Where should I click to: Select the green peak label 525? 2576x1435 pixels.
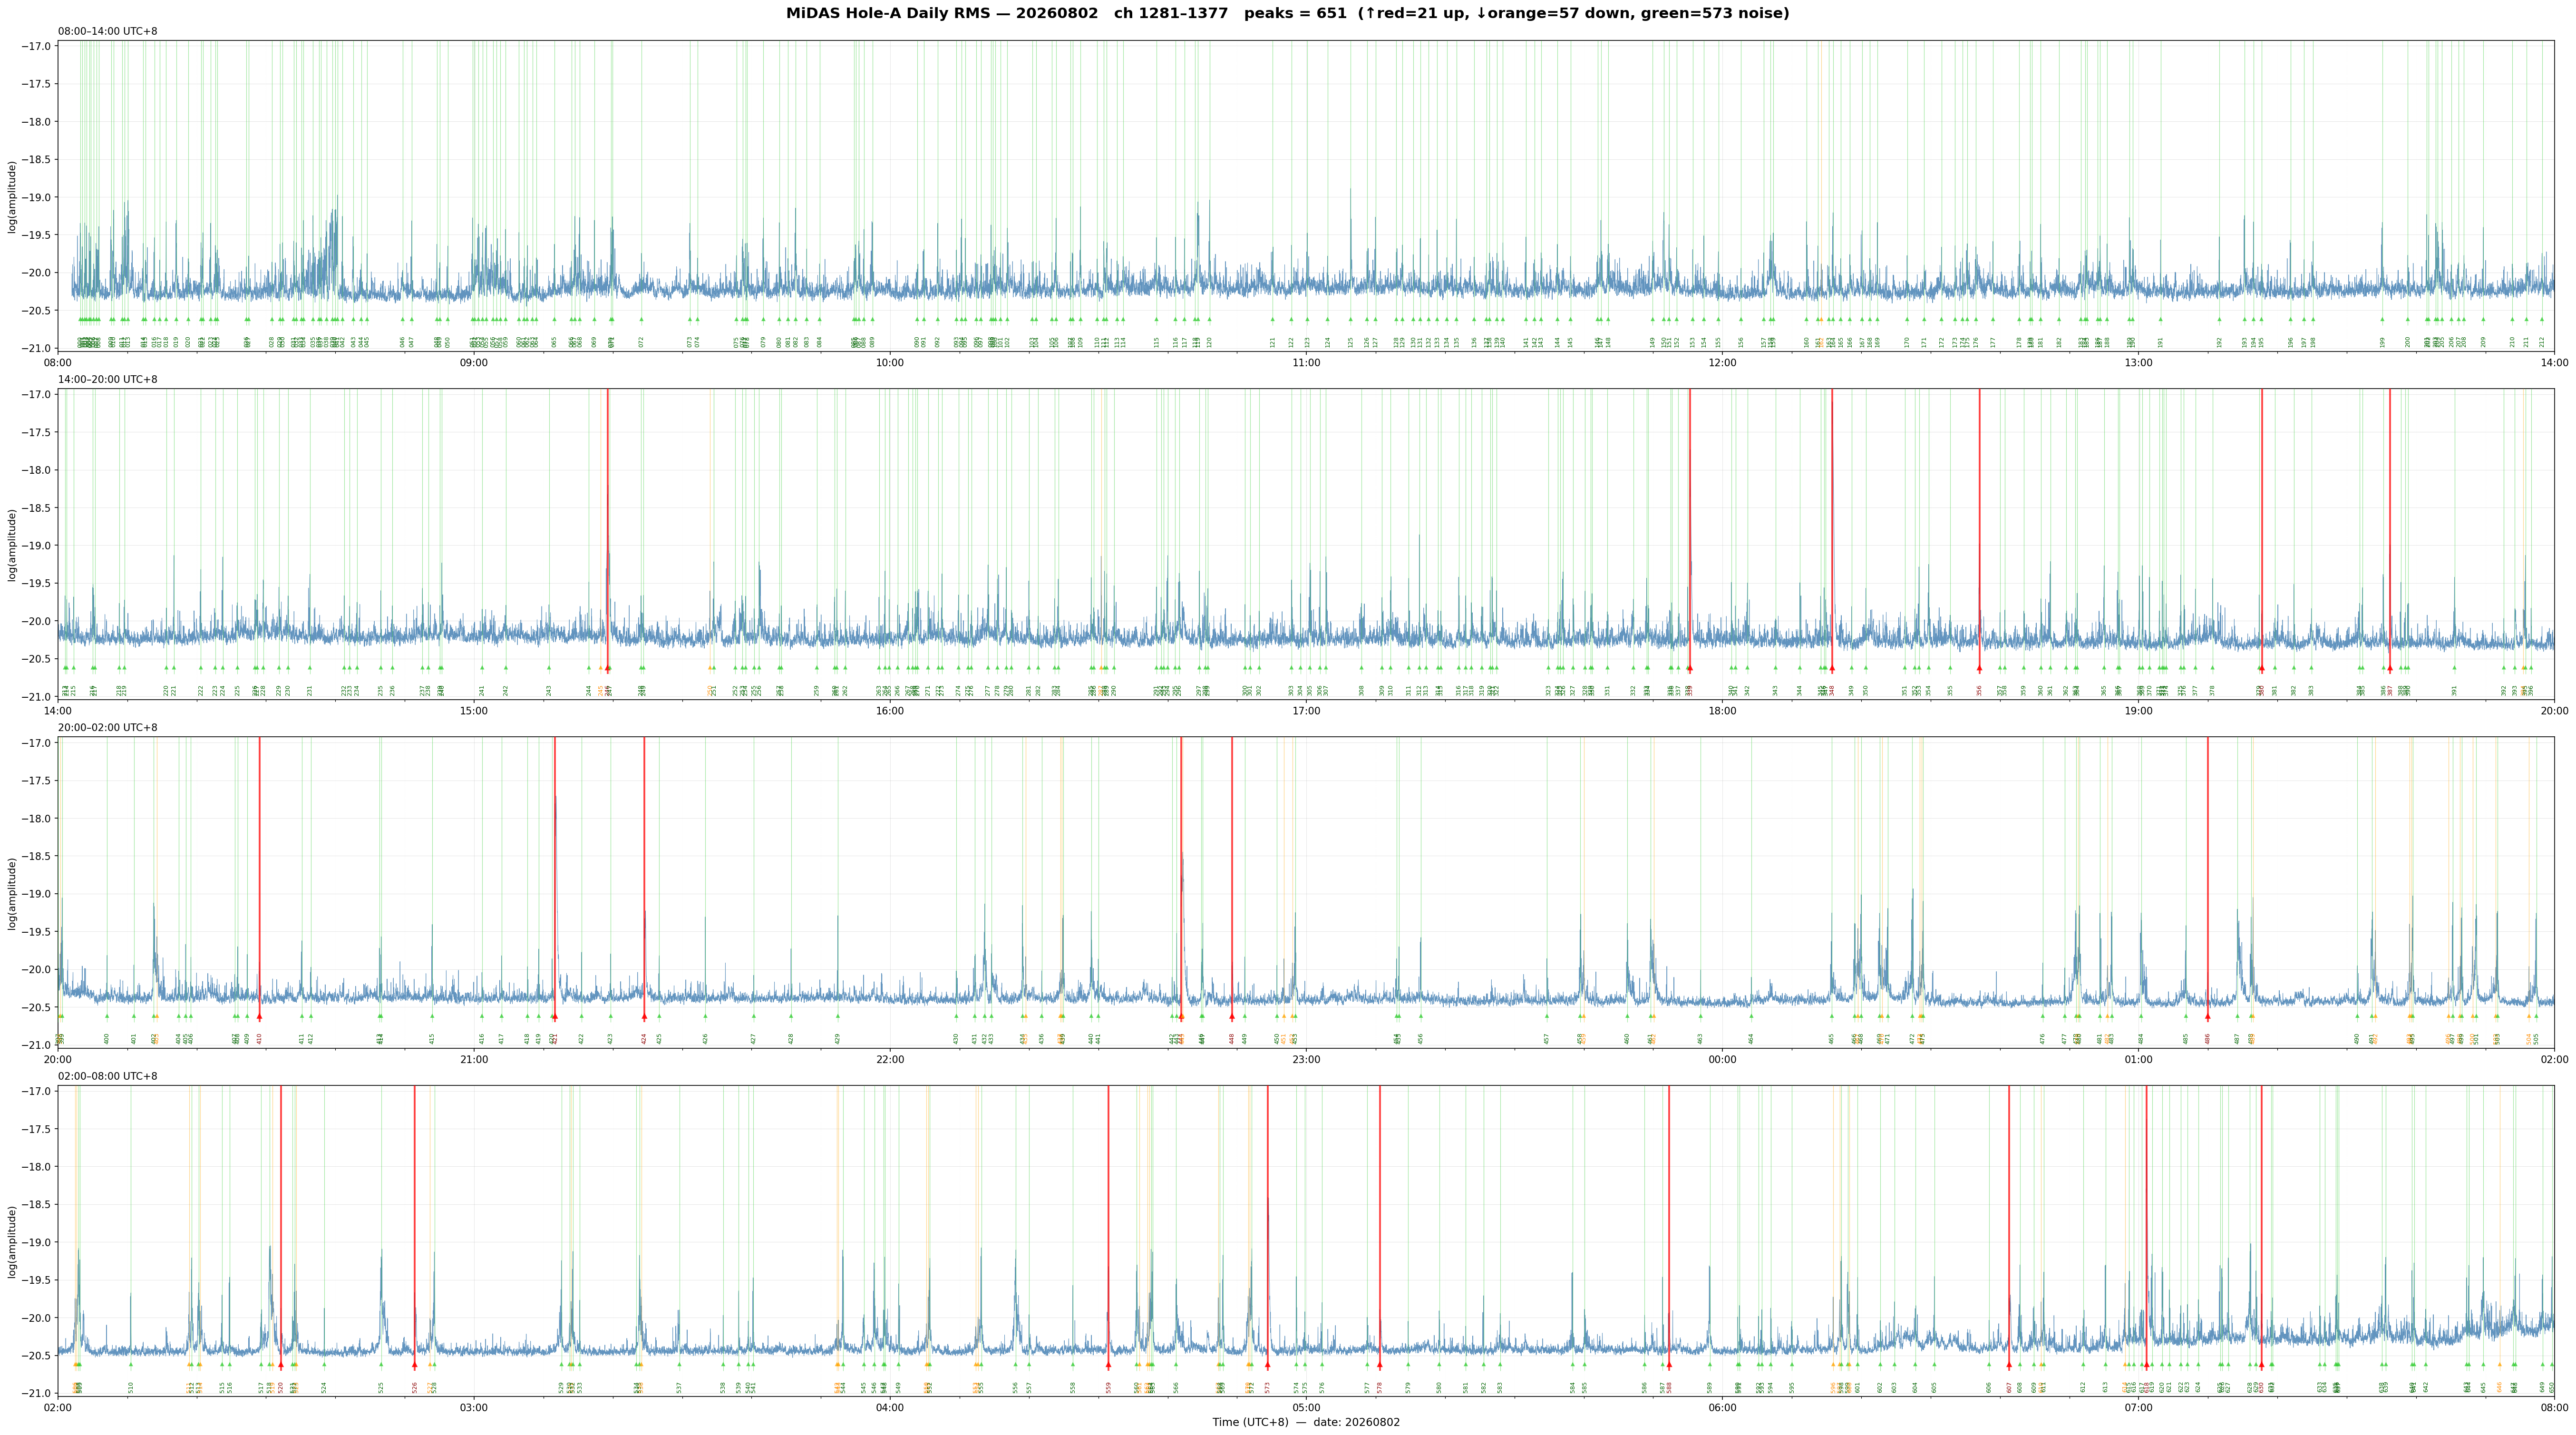(381, 1388)
